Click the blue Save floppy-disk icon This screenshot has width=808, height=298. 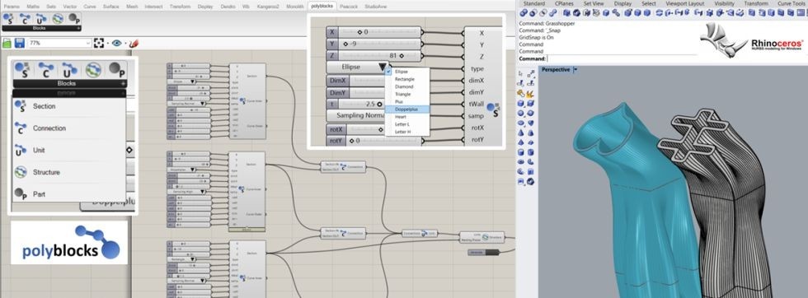coord(20,44)
